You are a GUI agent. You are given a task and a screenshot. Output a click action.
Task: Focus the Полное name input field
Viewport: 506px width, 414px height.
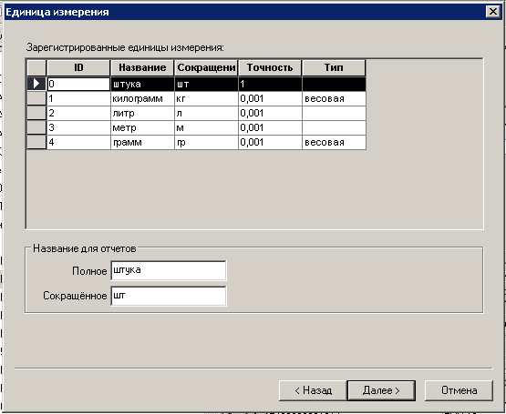pos(168,270)
